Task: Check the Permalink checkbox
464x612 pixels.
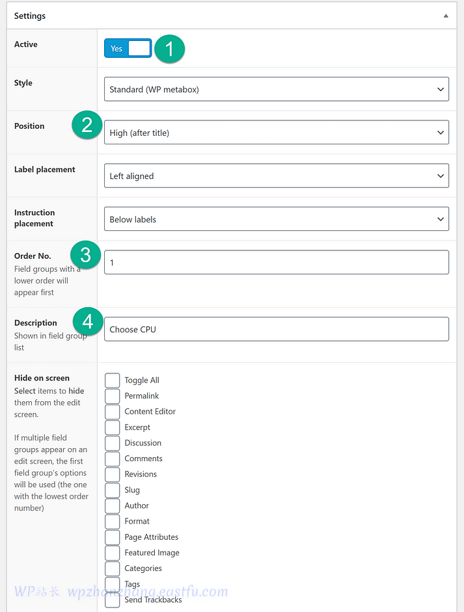Action: [x=113, y=396]
